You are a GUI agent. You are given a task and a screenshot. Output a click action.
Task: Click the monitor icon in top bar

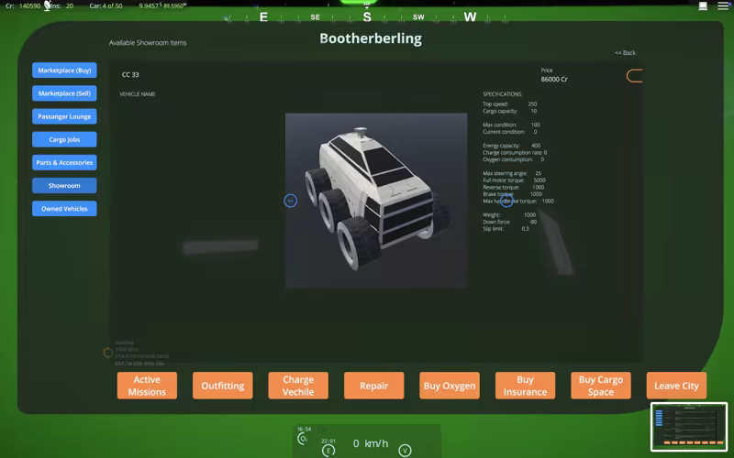(x=703, y=6)
